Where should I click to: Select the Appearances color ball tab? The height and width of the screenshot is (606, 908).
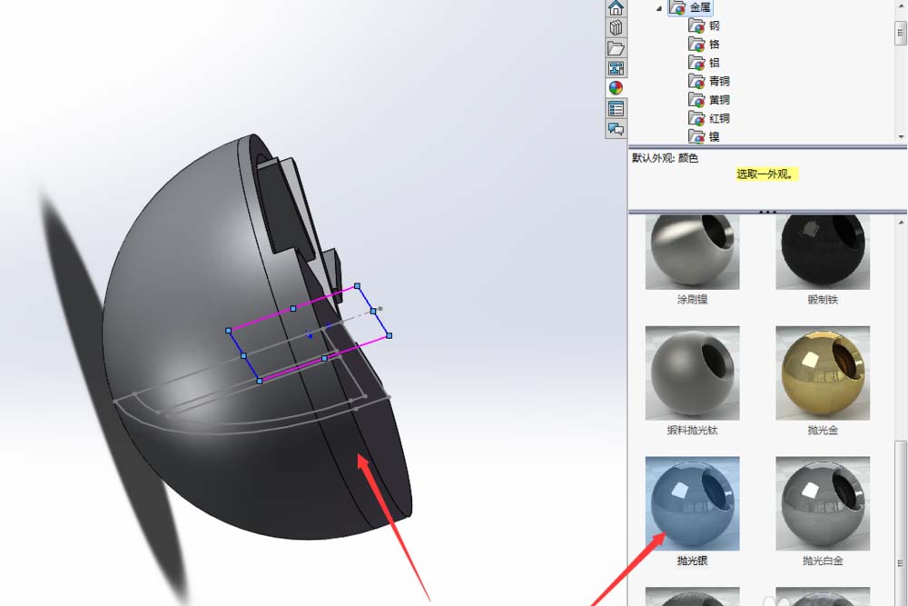[616, 88]
